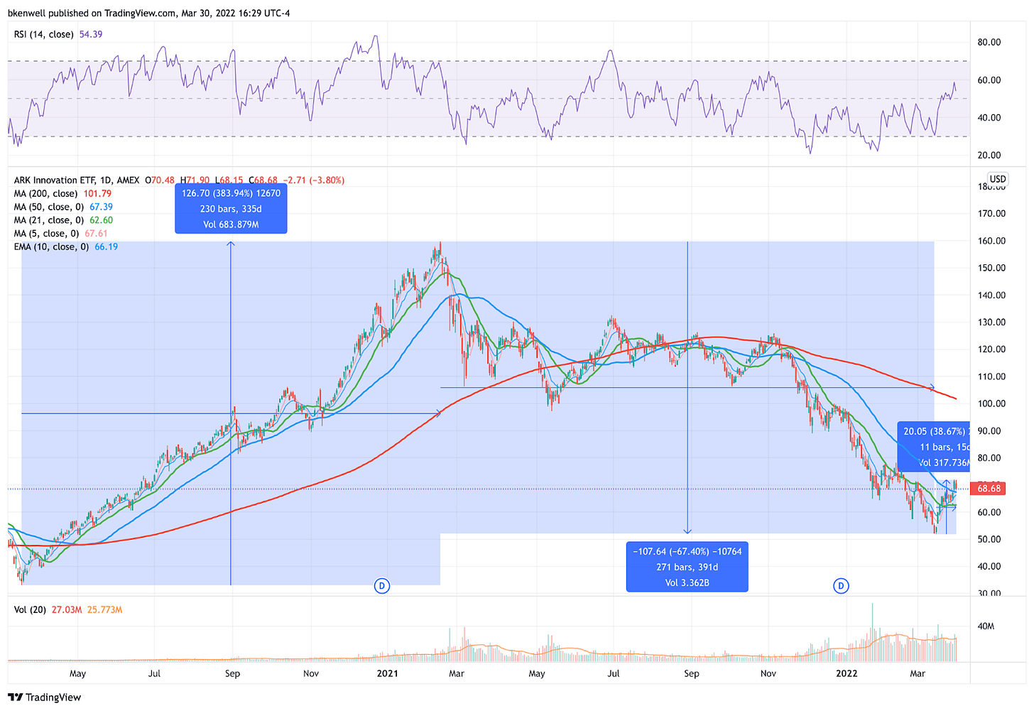Click '230 bars, 335d' in measurement box
1034x711 pixels.
(231, 209)
